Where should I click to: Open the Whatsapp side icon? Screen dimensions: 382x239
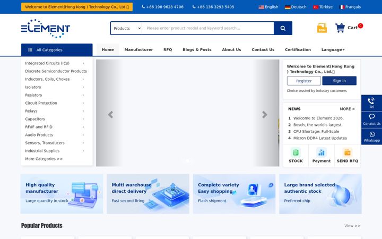point(372,134)
